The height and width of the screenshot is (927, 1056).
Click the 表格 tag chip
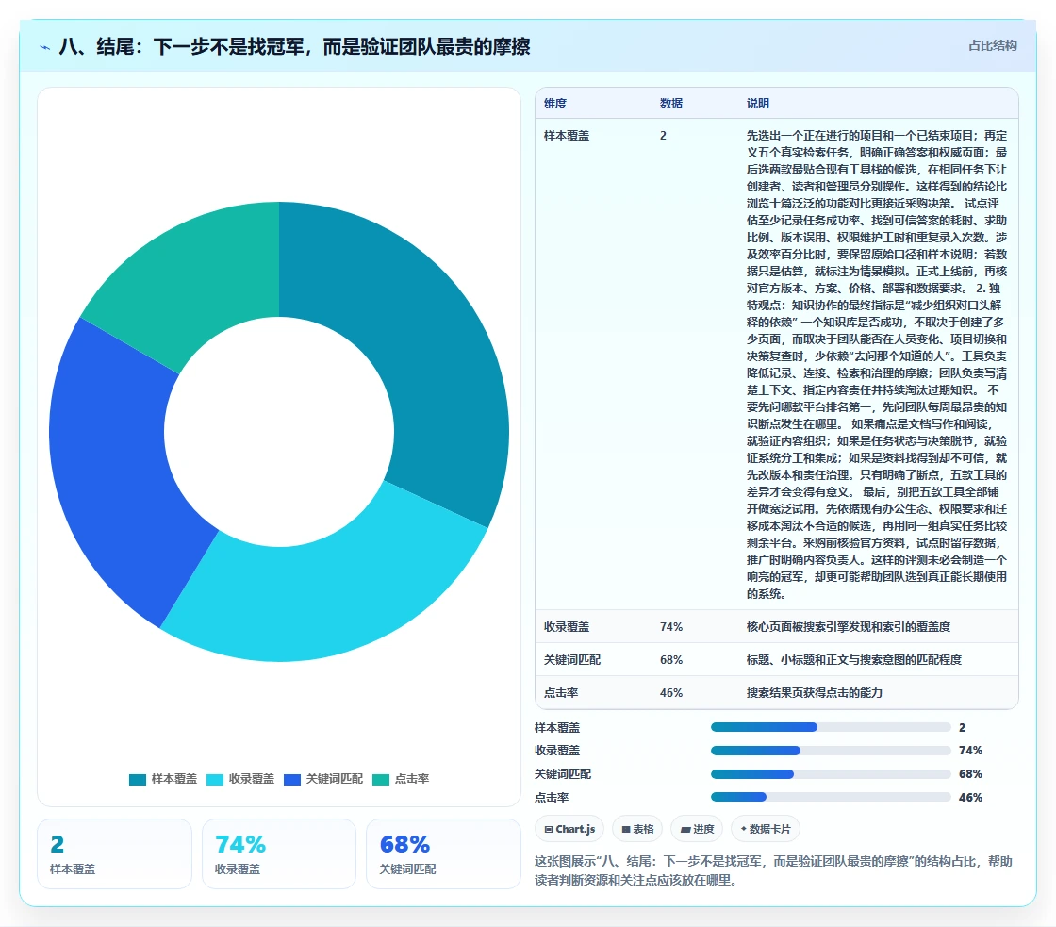(x=637, y=829)
